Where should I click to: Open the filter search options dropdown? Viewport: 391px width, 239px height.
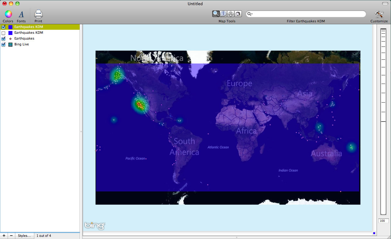pyautogui.click(x=250, y=14)
